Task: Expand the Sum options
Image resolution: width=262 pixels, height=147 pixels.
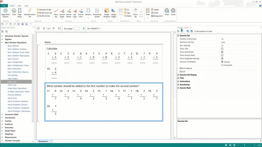Action: 180,71
